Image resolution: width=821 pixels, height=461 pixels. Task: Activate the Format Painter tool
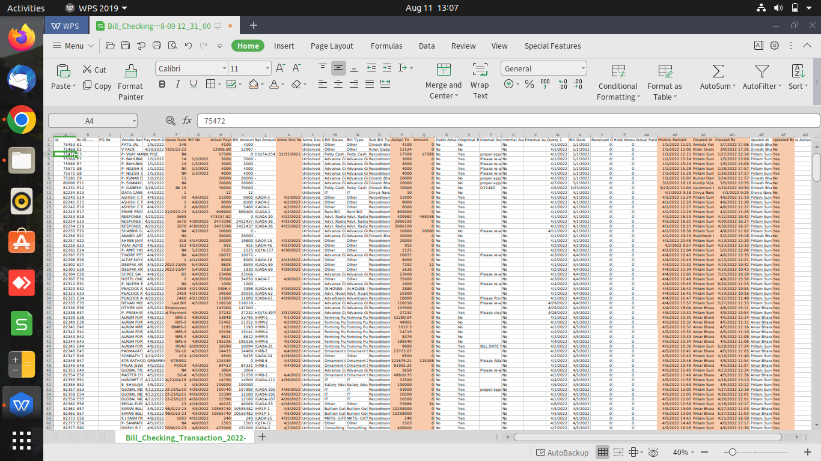click(x=131, y=82)
